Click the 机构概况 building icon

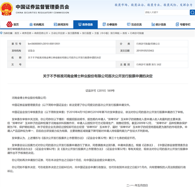[x=31, y=25]
